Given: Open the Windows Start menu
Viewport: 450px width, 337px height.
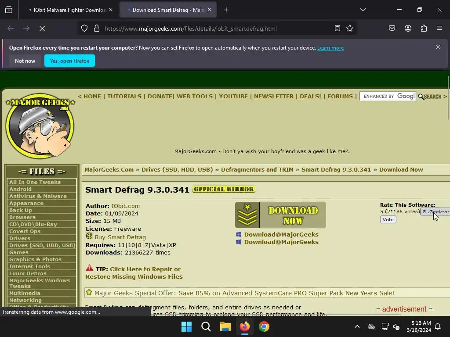Looking at the screenshot, I should tap(186, 326).
